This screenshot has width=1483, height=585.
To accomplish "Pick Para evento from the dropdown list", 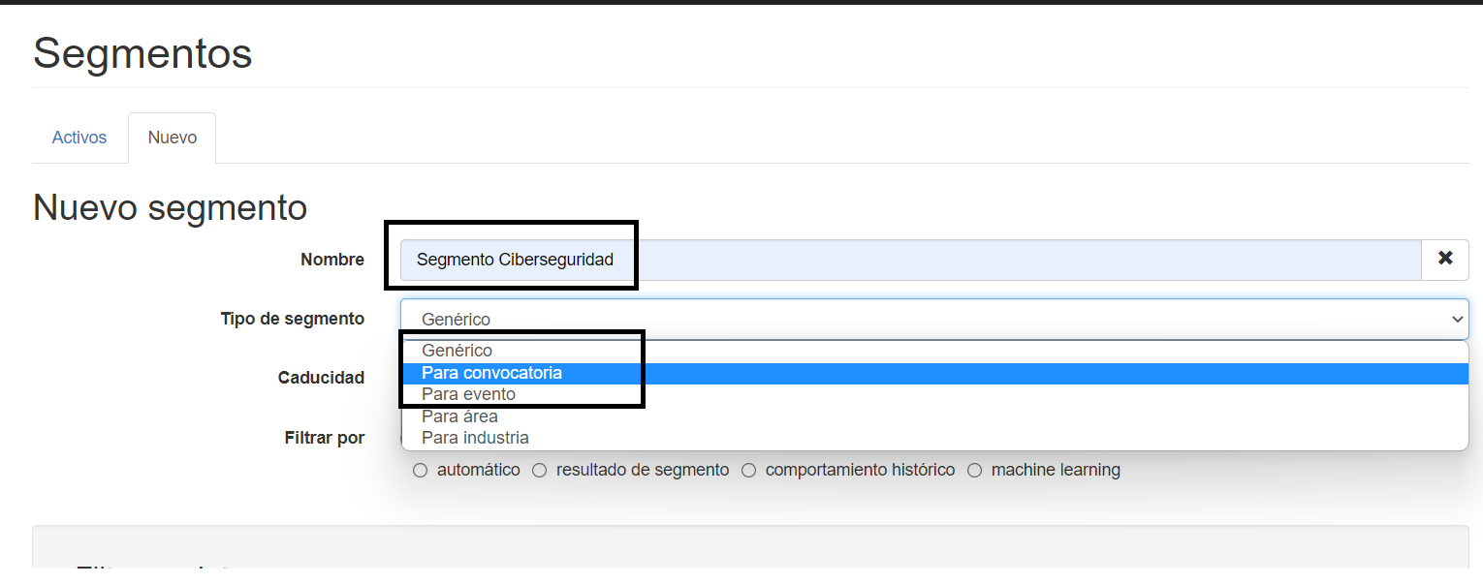I will [934, 395].
